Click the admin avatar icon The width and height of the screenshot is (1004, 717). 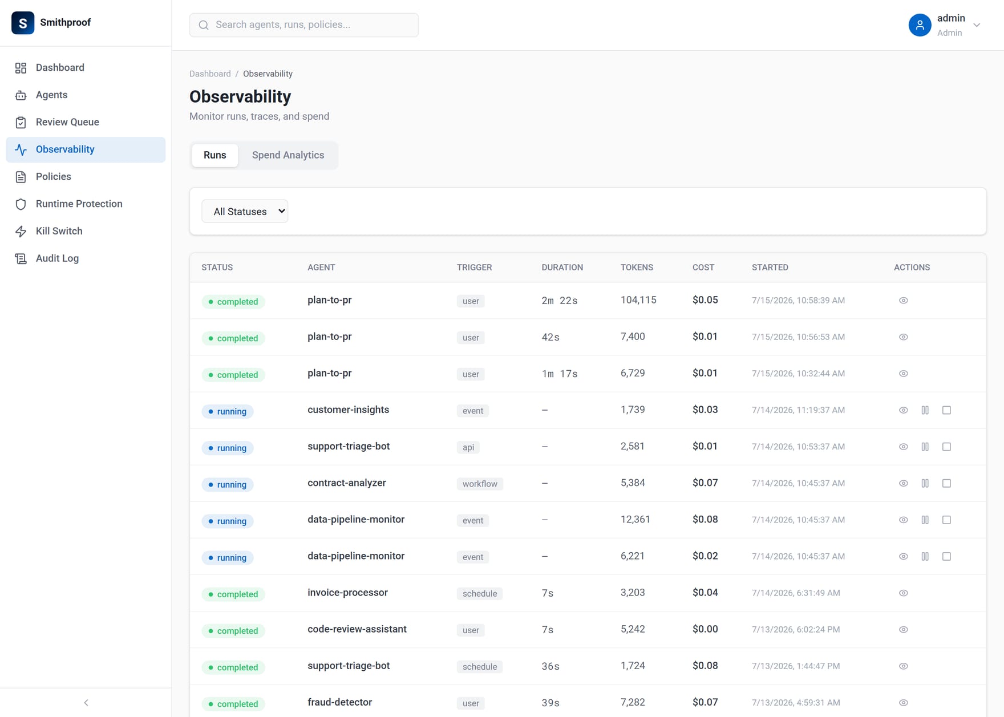(920, 25)
